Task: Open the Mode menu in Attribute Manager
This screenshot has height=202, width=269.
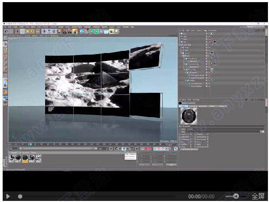Action: [x=184, y=100]
